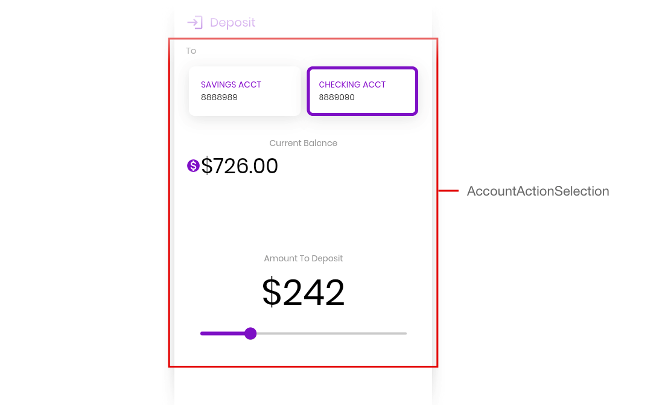Image resolution: width=668 pixels, height=405 pixels.
Task: Click the red connector line by annotation
Action: tap(448, 191)
